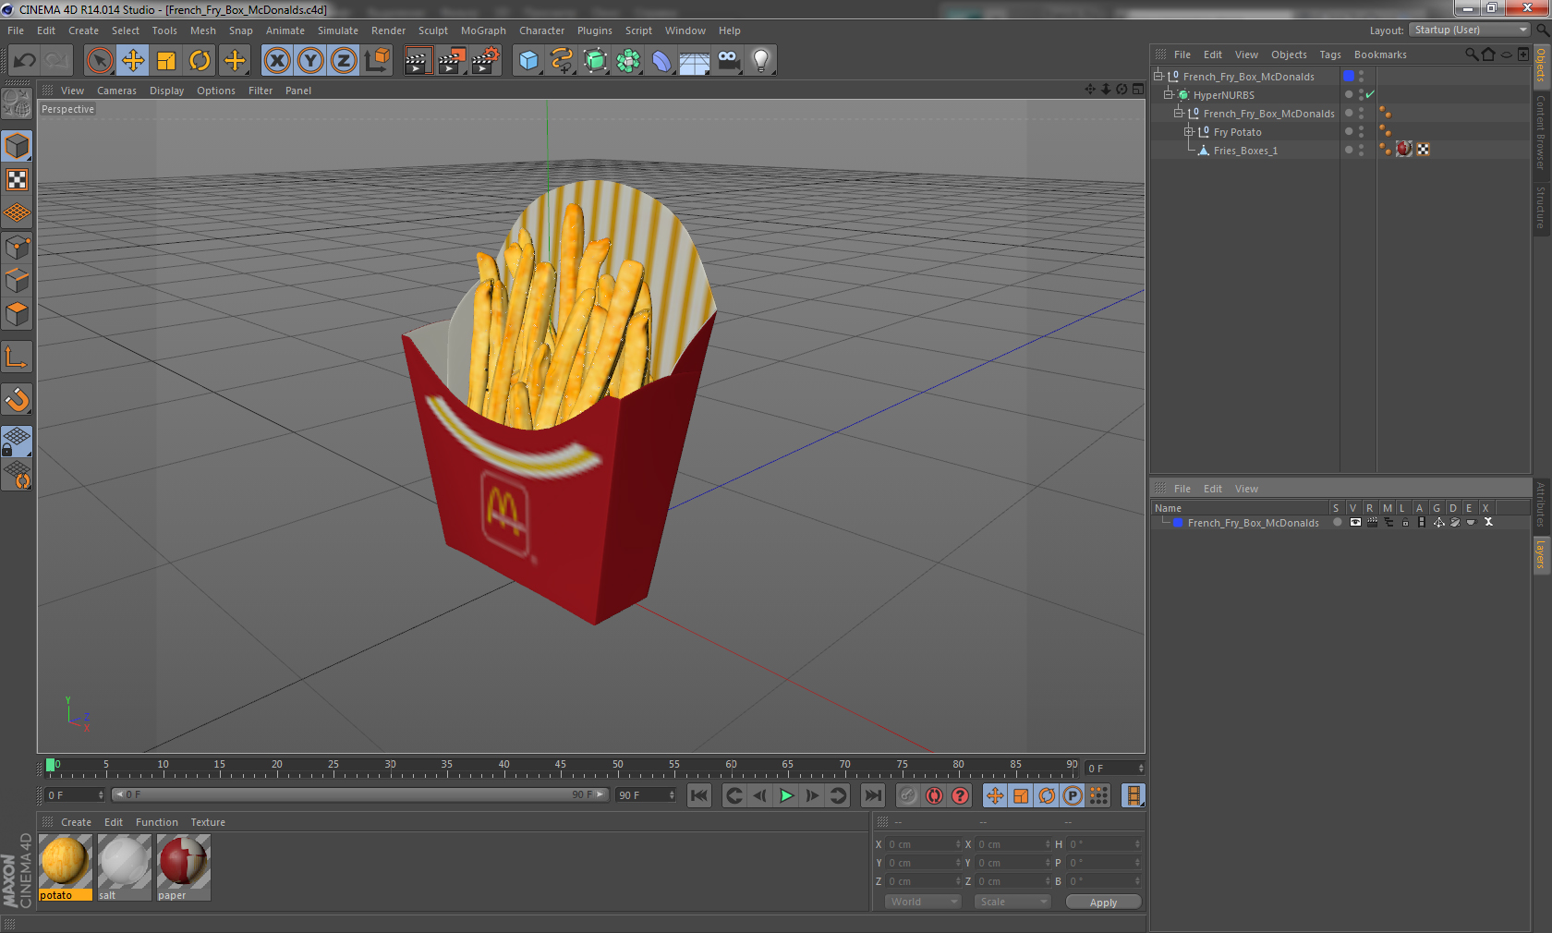This screenshot has width=1552, height=933.
Task: Open the MoGraph menu
Action: click(483, 30)
